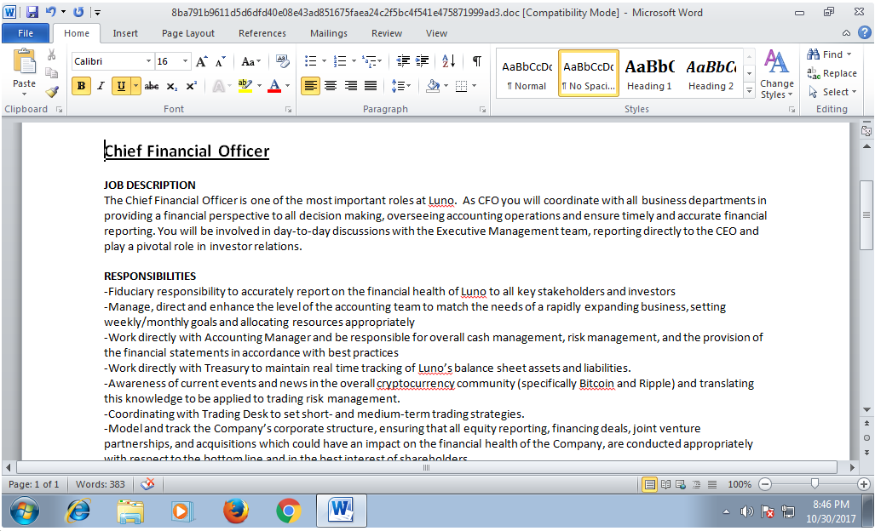Open the Calibri font name dropdown
This screenshot has width=875, height=531.
(x=148, y=61)
